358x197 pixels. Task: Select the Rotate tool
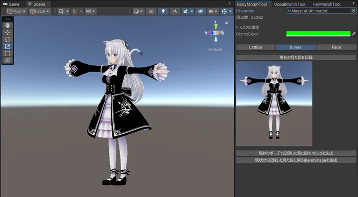(7, 40)
